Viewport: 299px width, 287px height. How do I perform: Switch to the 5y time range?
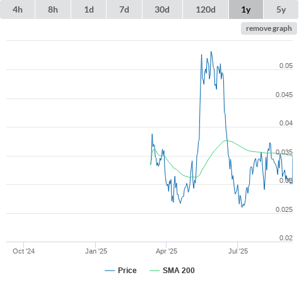281,9
